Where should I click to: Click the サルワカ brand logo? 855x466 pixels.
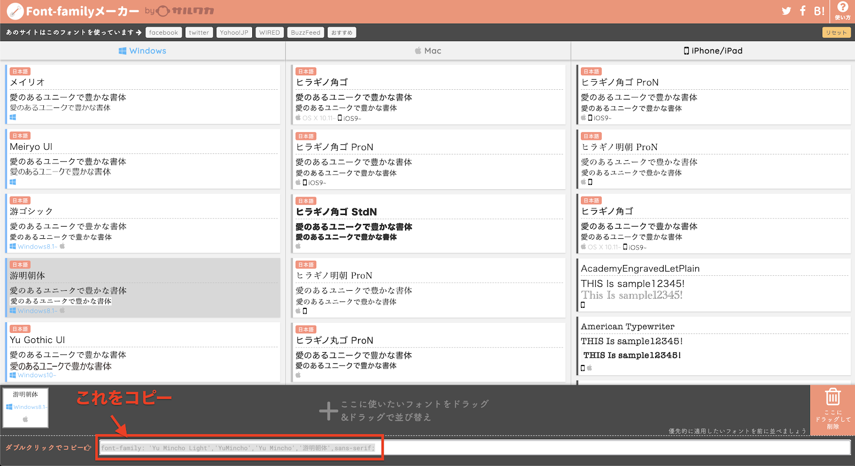coord(185,11)
